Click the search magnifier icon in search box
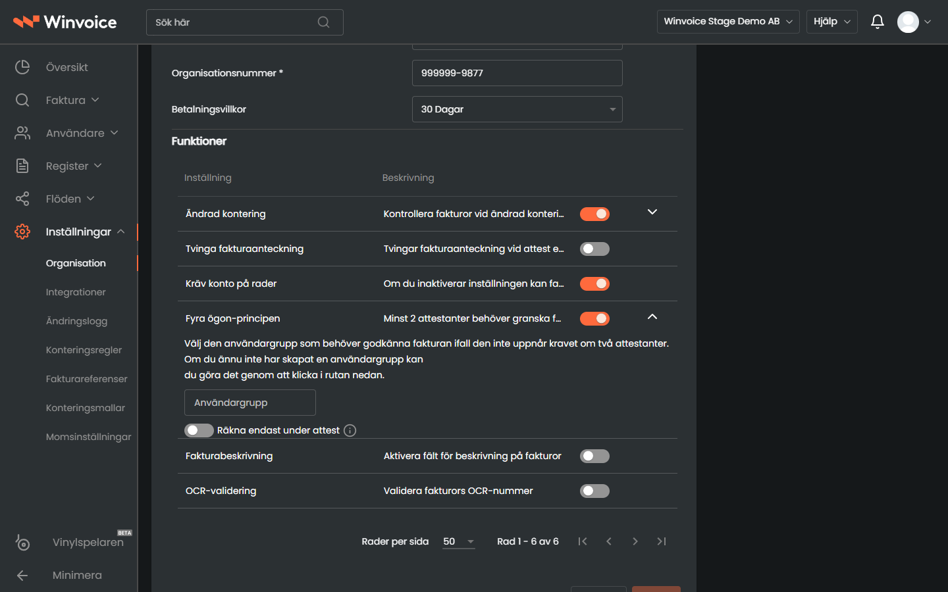The height and width of the screenshot is (592, 948). [323, 22]
